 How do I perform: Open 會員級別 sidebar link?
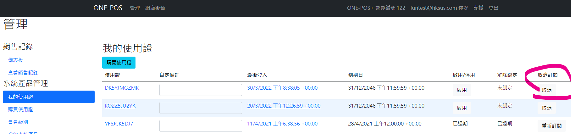18,122
